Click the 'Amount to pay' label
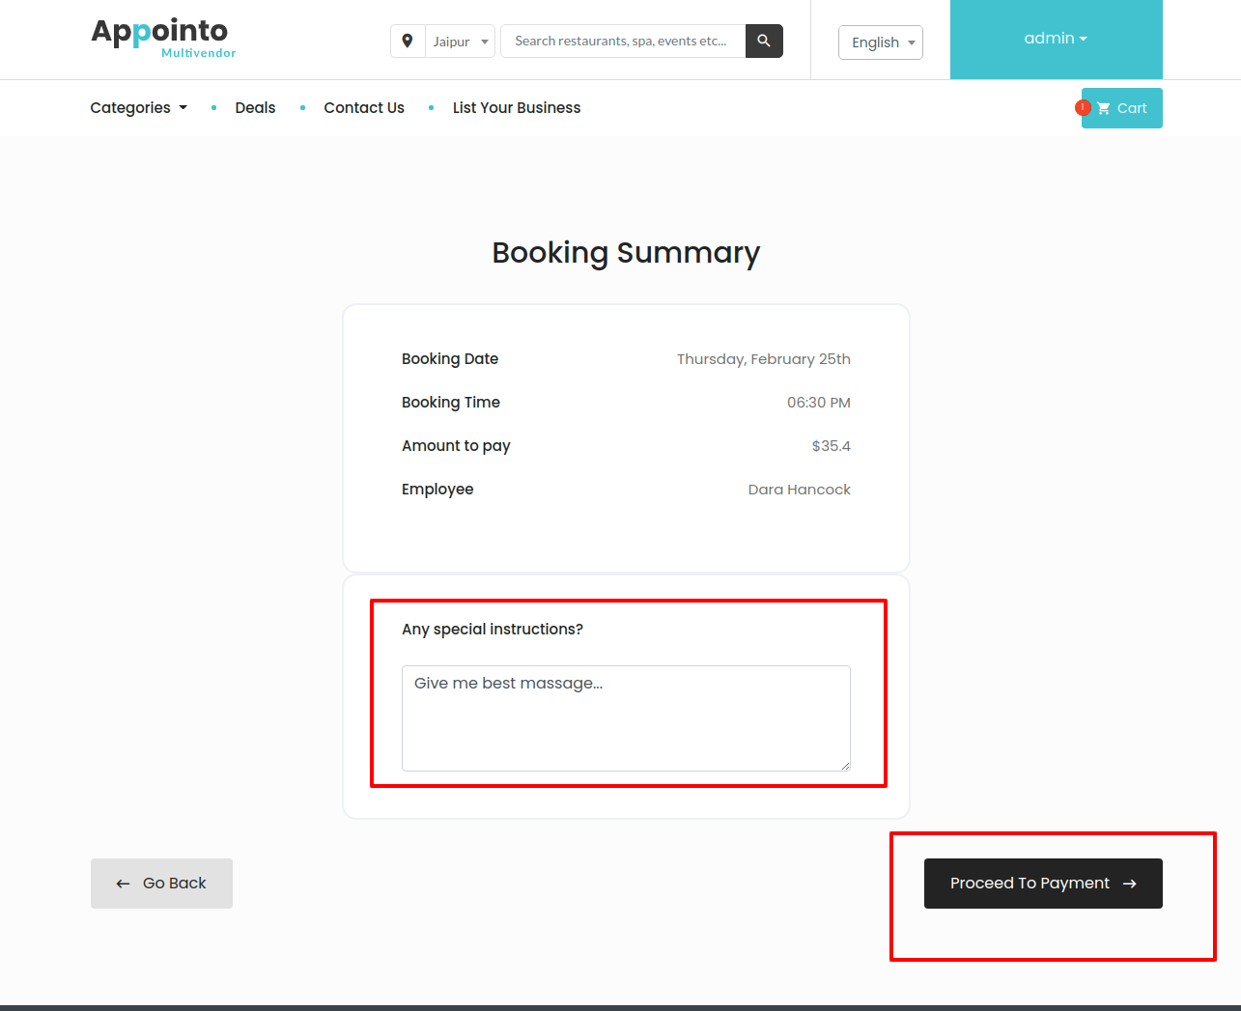The width and height of the screenshot is (1241, 1011). click(456, 446)
